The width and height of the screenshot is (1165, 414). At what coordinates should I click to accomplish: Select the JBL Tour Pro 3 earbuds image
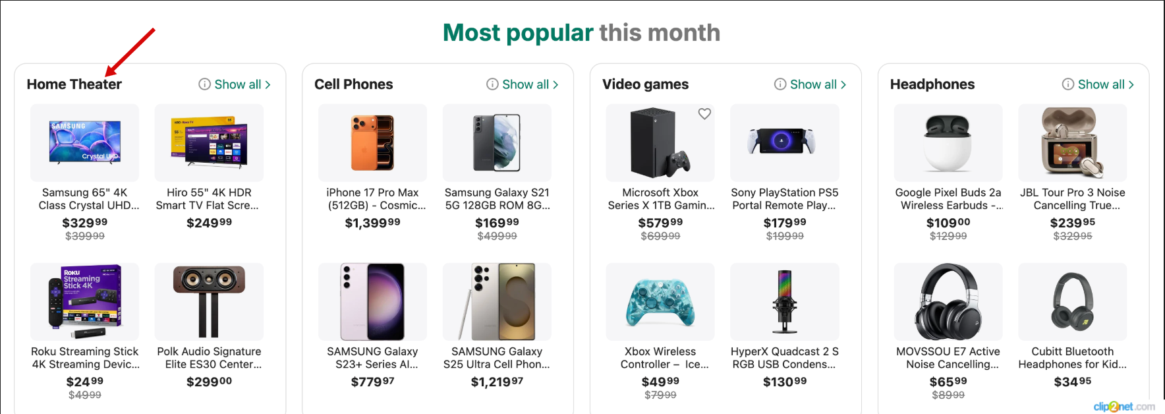click(1072, 142)
